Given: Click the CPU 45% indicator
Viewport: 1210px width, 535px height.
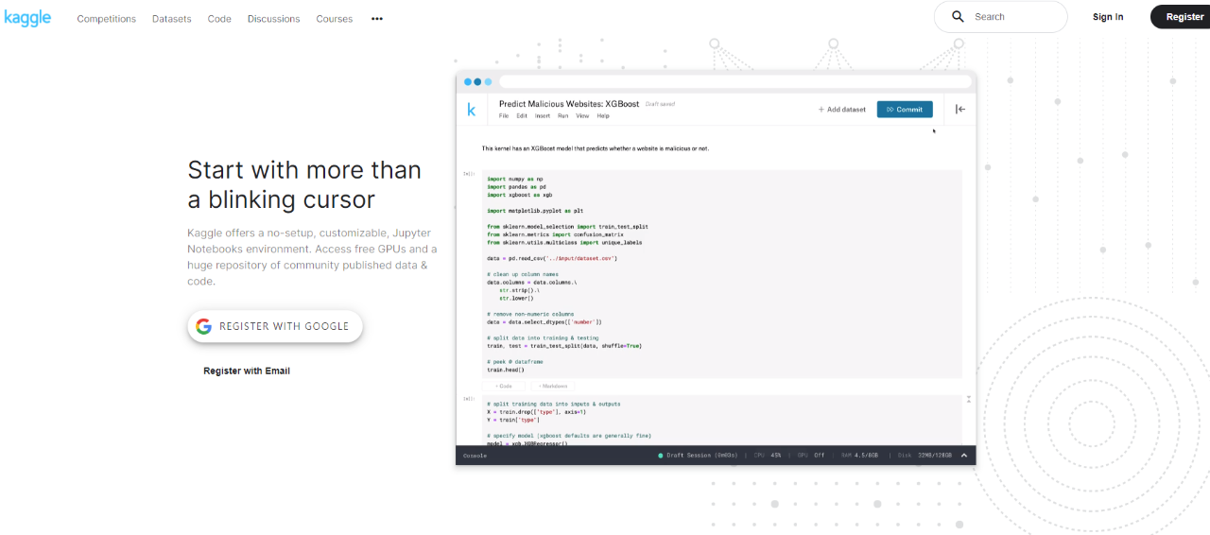Looking at the screenshot, I should click(768, 456).
